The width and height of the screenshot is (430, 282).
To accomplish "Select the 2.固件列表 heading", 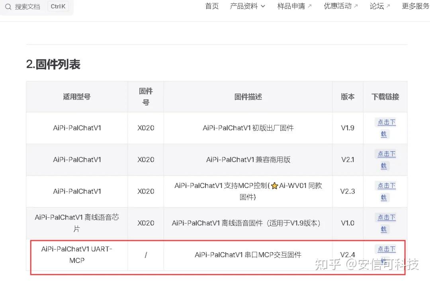I will pos(53,65).
